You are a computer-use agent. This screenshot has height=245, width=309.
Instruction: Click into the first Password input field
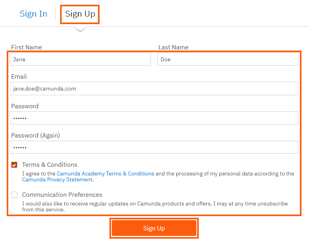click(154, 118)
